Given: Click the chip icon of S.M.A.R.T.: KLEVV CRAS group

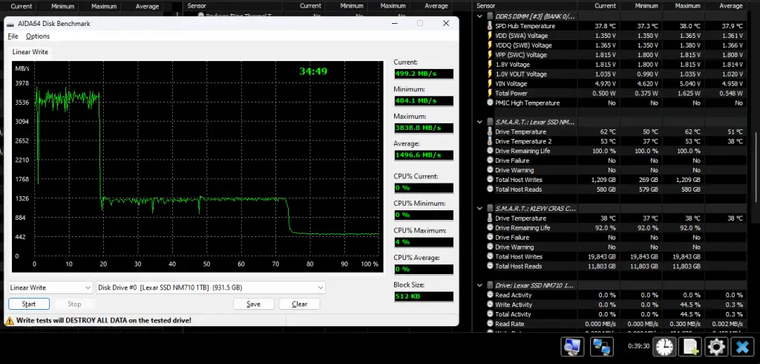Looking at the screenshot, I should click(490, 208).
